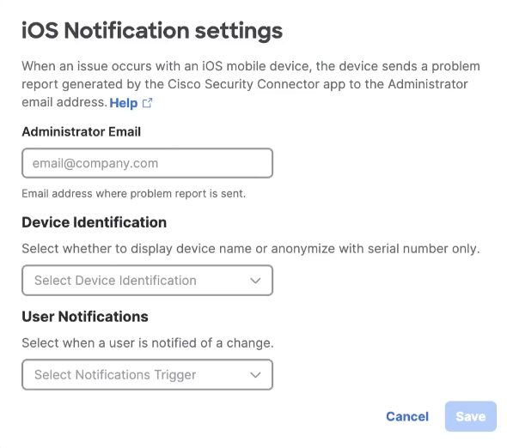Open the Help link
The width and height of the screenshot is (507, 448).
pyautogui.click(x=124, y=103)
